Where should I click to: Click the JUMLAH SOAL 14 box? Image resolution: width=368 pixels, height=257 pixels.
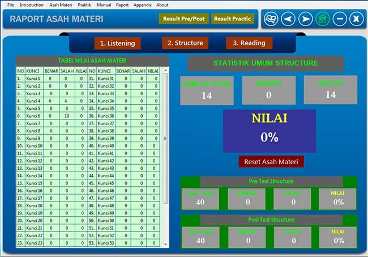[x=207, y=91]
